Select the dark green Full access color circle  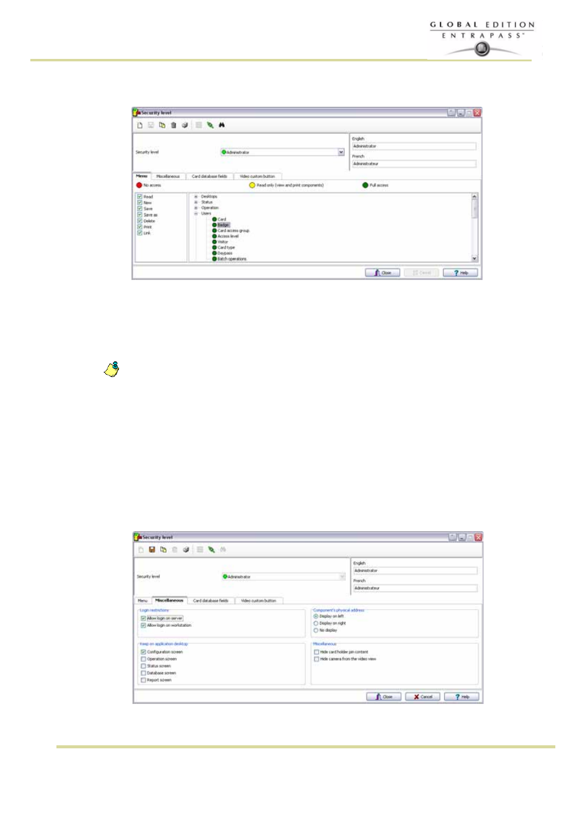click(365, 185)
